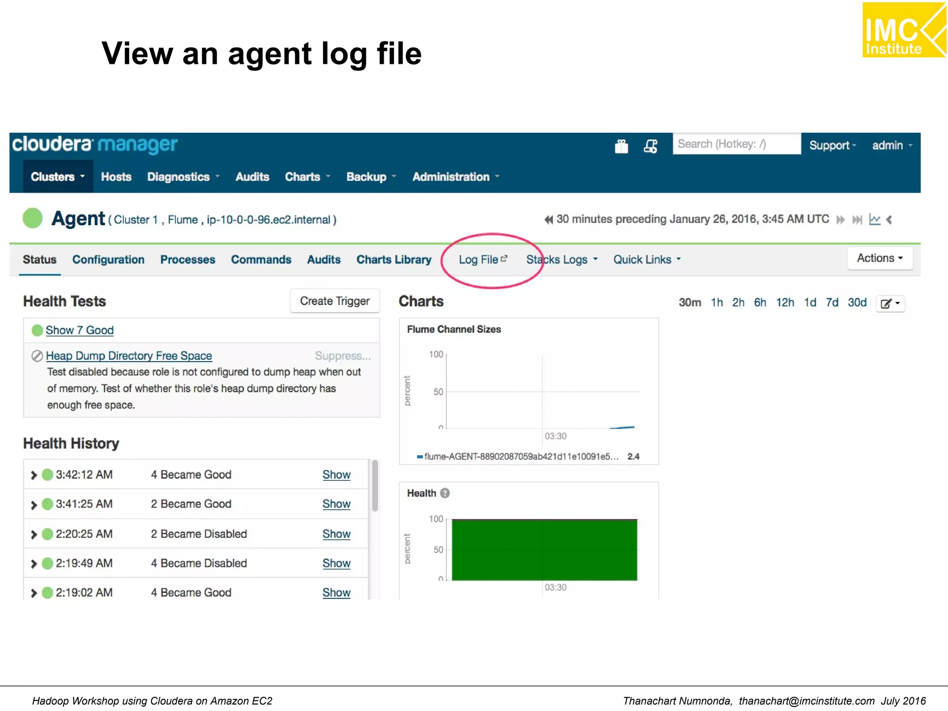Open the Clusters dropdown menu

58,176
